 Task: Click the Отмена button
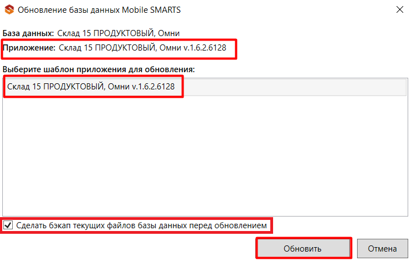click(382, 248)
